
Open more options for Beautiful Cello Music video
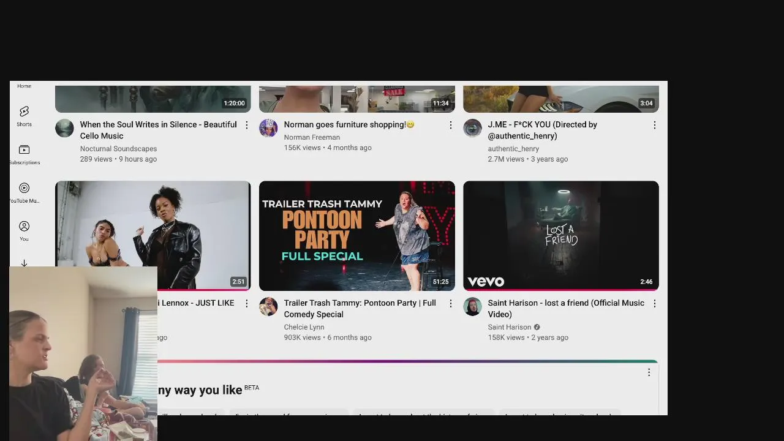[247, 125]
